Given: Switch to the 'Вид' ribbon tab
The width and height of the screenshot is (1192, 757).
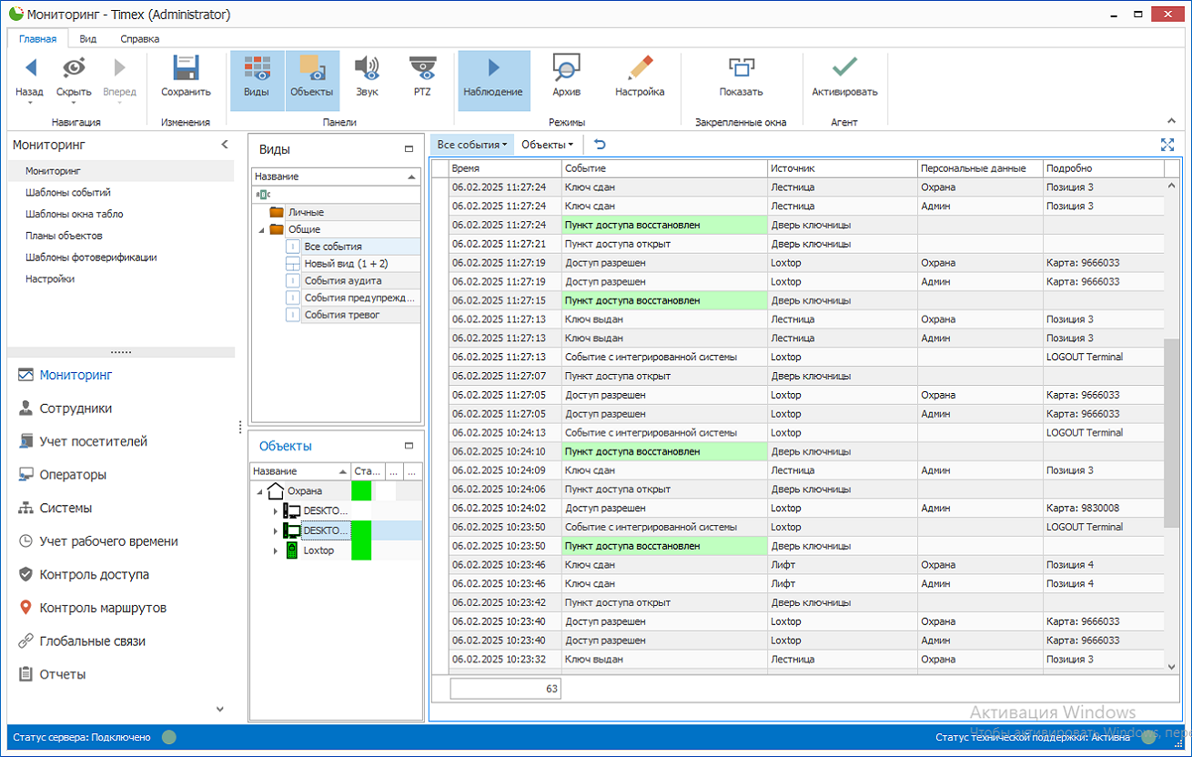Looking at the screenshot, I should [88, 39].
